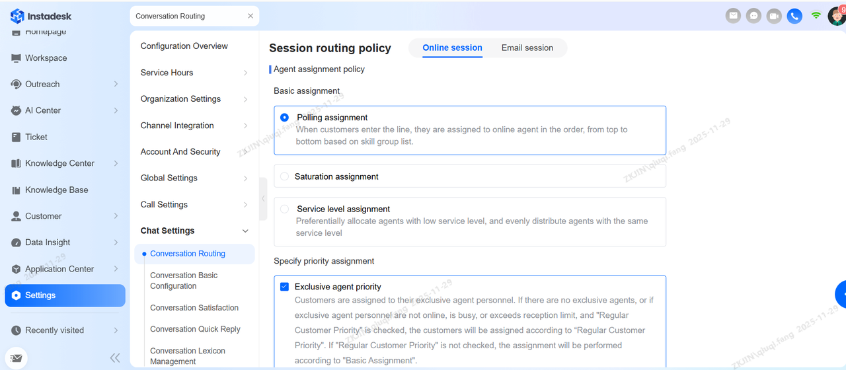Select the Online session tab
846x370 pixels.
pos(452,48)
